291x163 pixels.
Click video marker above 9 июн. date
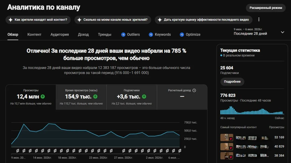18,151
